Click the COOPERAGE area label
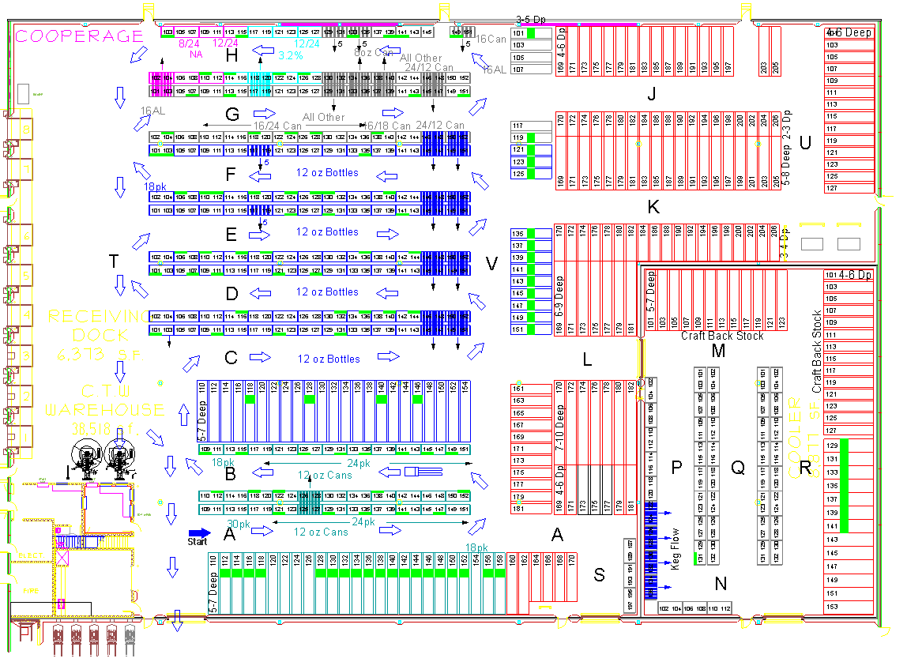 (75, 36)
